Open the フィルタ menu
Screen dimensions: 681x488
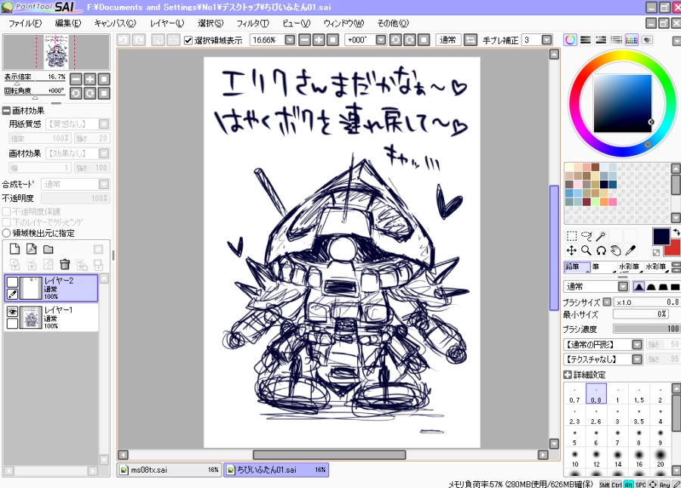[x=253, y=23]
